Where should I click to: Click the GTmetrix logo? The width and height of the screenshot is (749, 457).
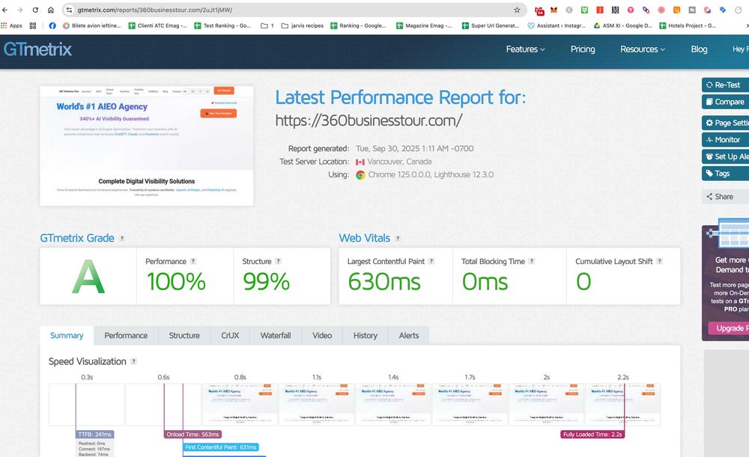pos(38,49)
